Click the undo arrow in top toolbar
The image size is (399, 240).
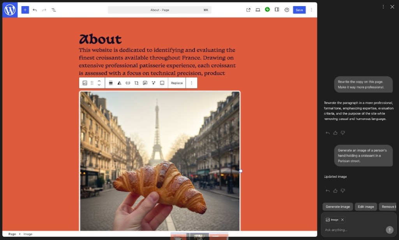point(35,10)
